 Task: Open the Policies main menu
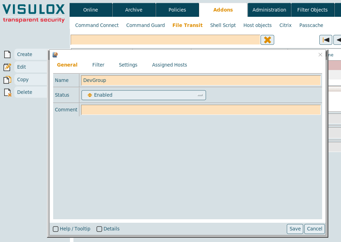pos(177,10)
